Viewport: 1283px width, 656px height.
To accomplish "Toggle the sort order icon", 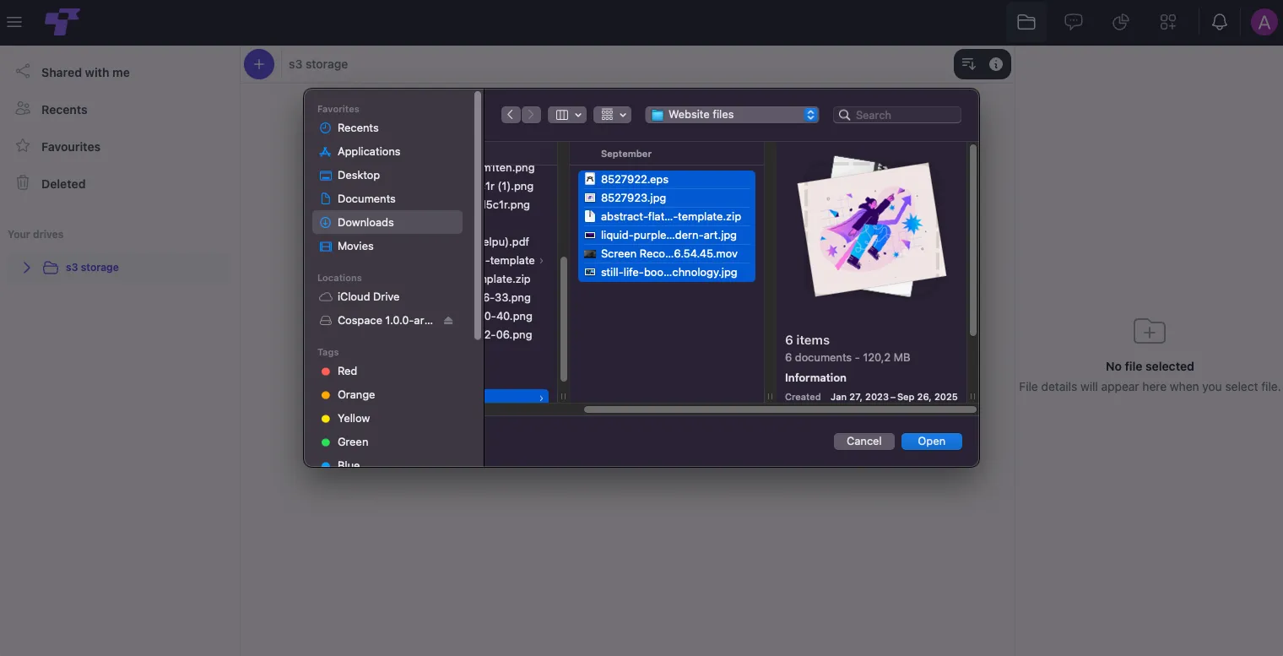I will 969,64.
